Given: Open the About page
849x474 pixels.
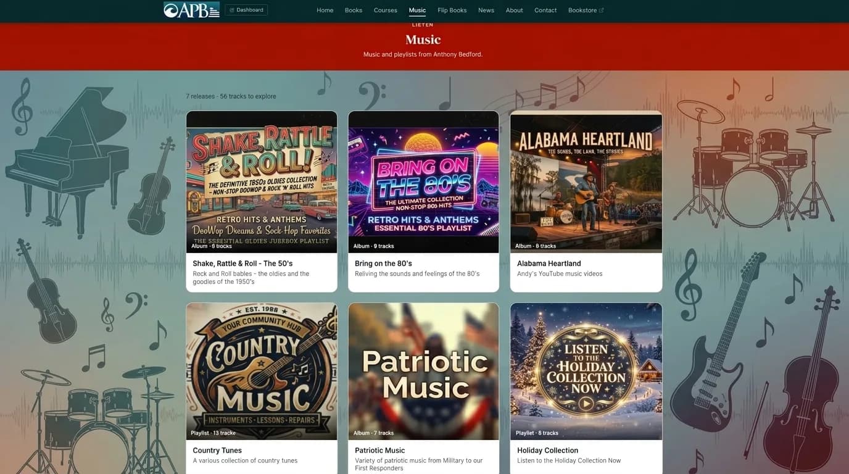Looking at the screenshot, I should pyautogui.click(x=515, y=10).
